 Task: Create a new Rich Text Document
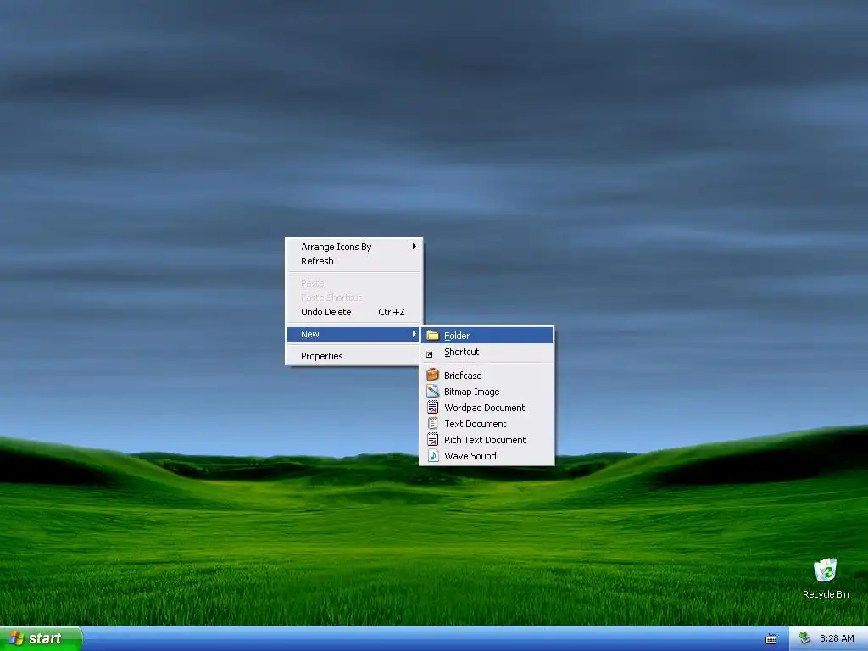click(487, 440)
